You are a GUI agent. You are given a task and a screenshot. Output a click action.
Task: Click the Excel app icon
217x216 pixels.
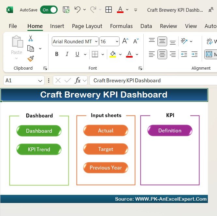pos(10,10)
